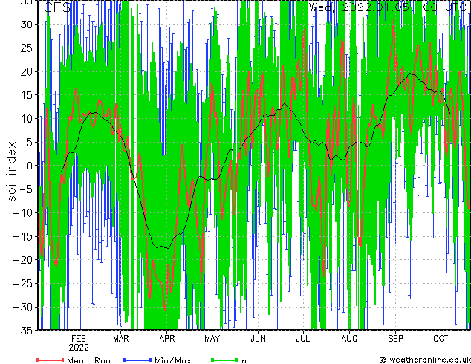This screenshot has height=364, width=471.
Task: Click the '-25' y-axis value
Action: [x=23, y=284]
